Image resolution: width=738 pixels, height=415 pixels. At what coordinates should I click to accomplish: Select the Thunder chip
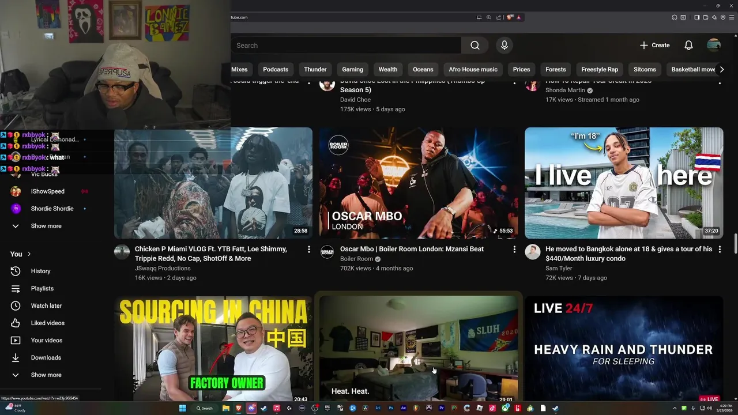point(315,69)
